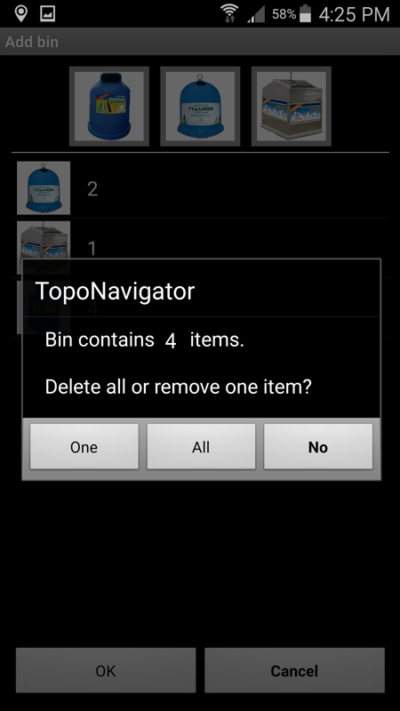Open the location pin status icon
This screenshot has height=711, width=400.
click(x=20, y=13)
